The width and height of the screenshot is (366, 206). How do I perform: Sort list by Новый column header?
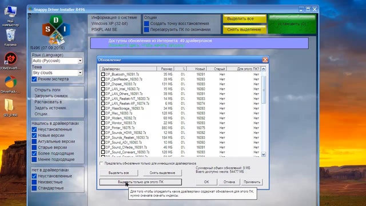[196, 69]
